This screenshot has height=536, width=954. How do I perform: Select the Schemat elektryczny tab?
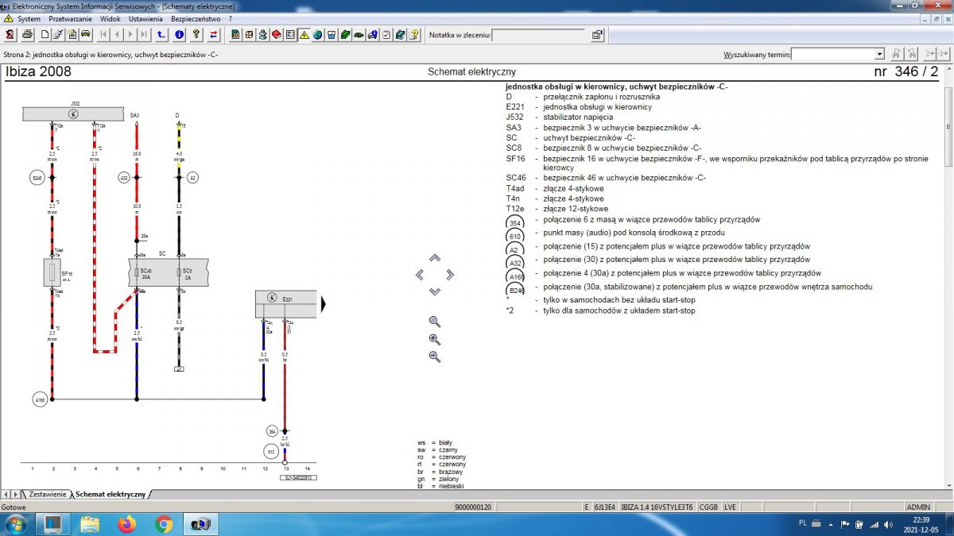click(x=111, y=494)
